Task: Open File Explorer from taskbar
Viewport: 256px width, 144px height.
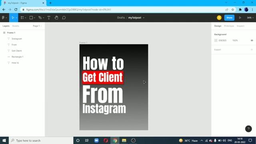Action: coord(124,140)
